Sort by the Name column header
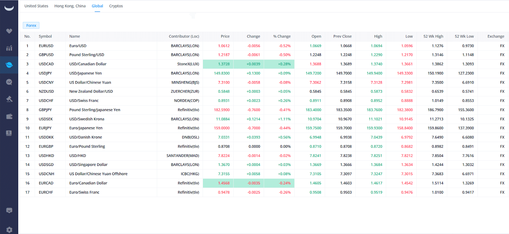 (75, 37)
